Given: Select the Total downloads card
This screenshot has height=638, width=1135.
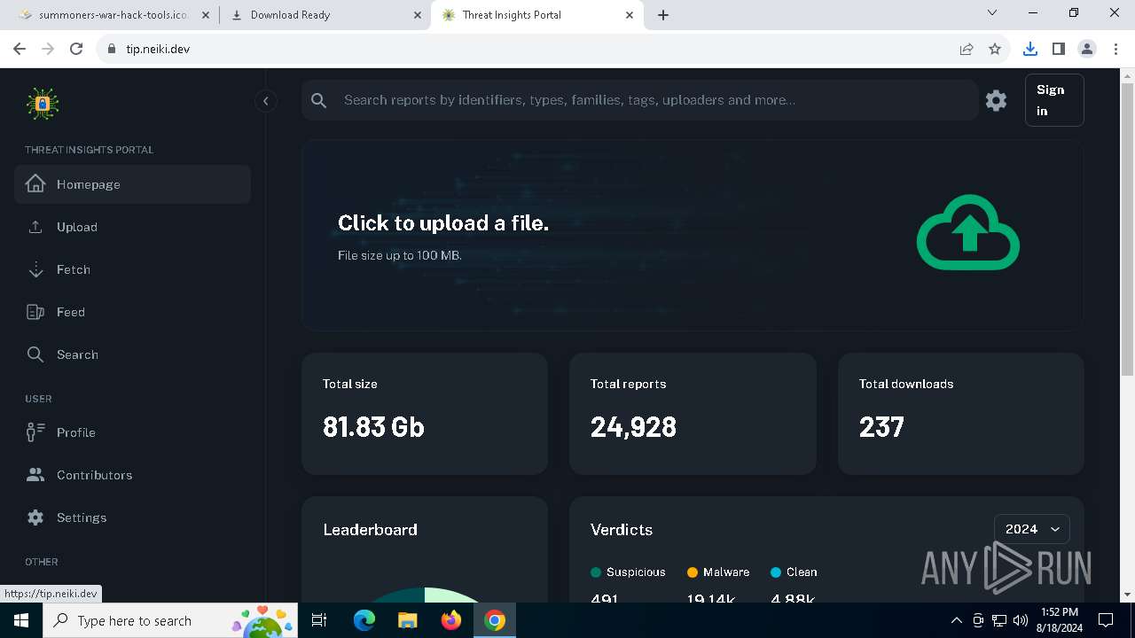Looking at the screenshot, I should click(961, 414).
